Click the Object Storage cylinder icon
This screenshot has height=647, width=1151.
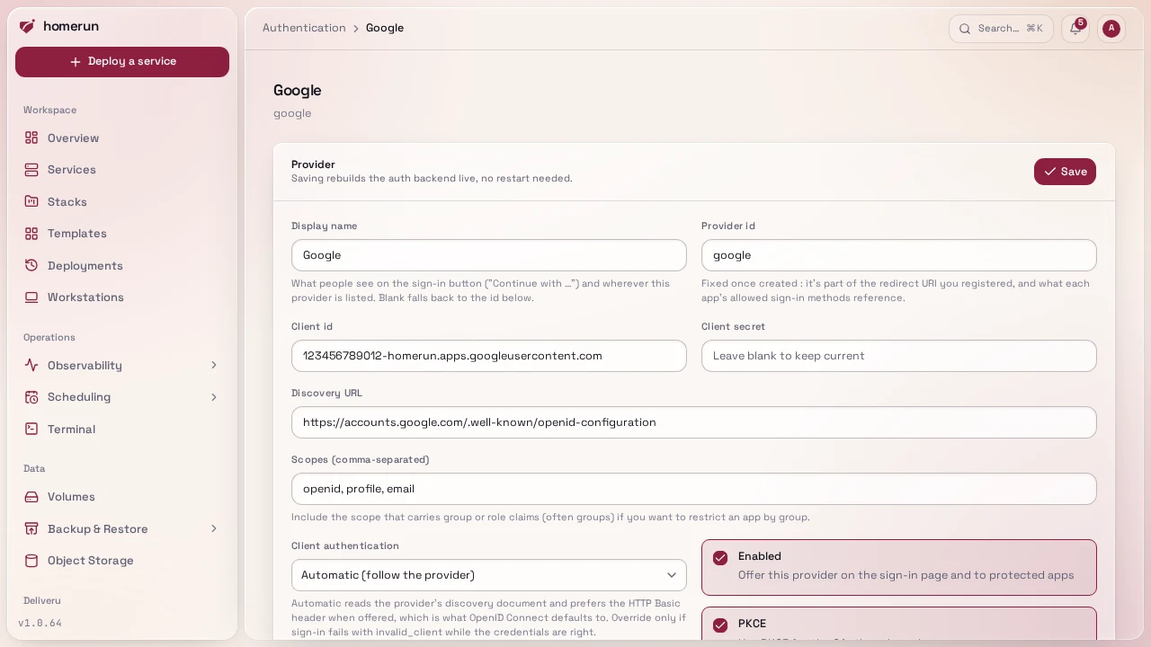[x=31, y=561]
